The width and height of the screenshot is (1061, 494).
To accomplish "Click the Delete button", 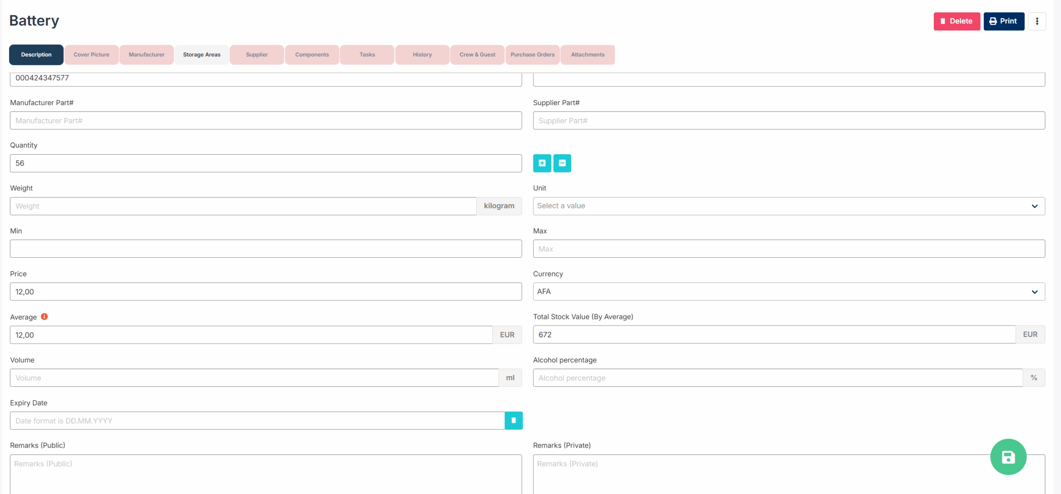I will (957, 21).
